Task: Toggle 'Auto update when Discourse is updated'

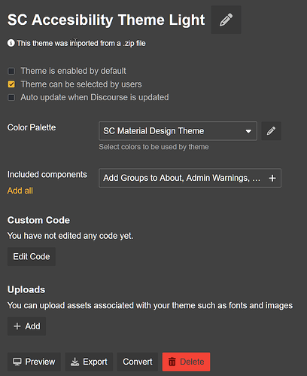Action: coord(11,97)
